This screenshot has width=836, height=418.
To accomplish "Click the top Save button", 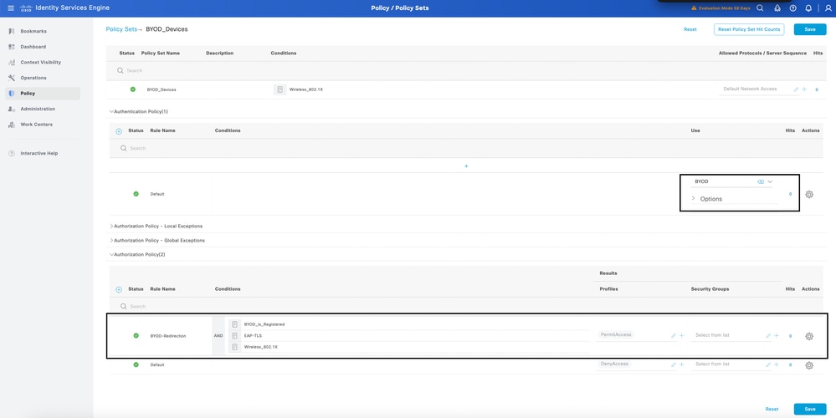I will (810, 29).
